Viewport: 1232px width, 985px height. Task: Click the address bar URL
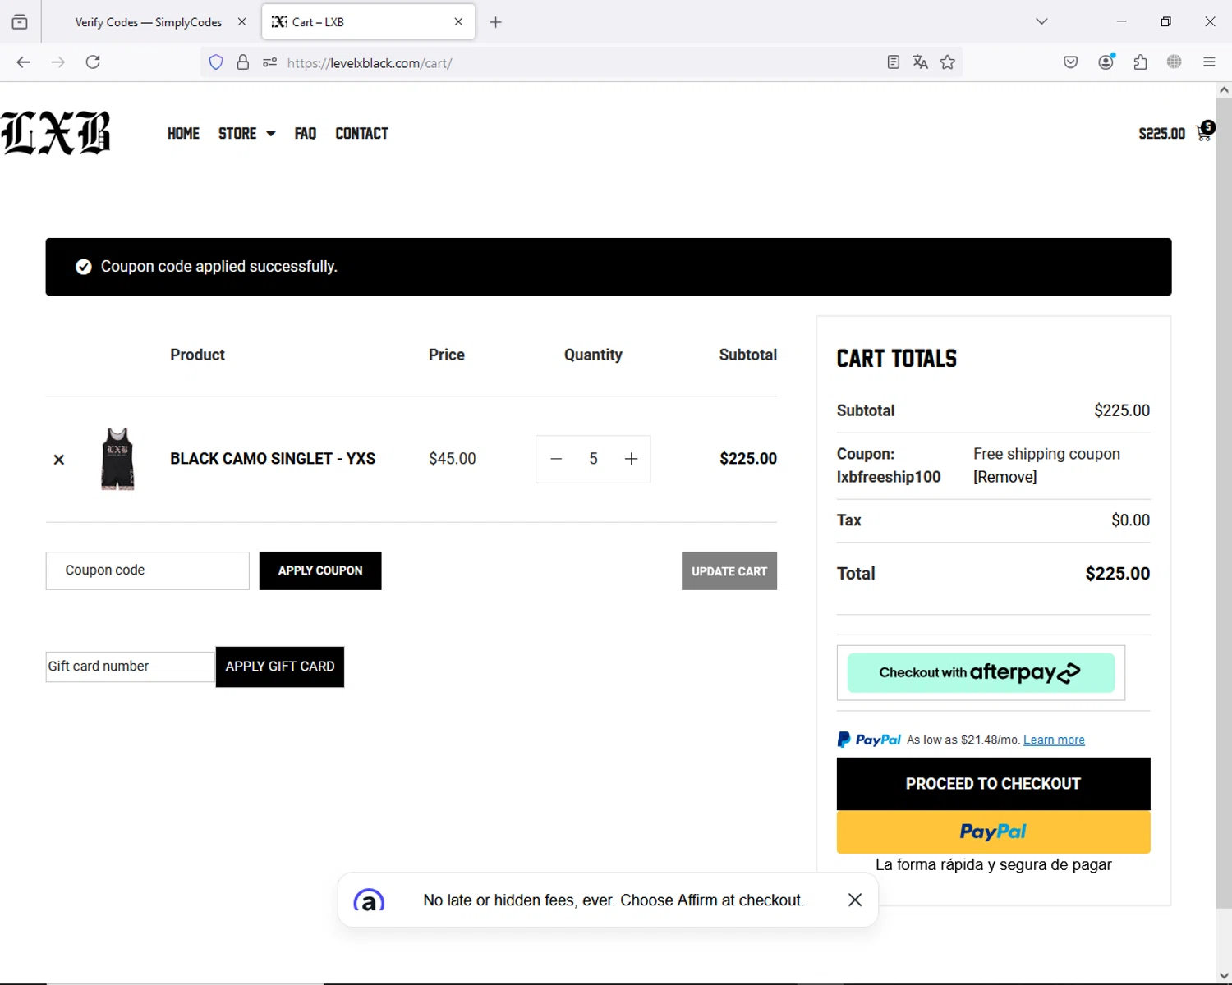click(370, 63)
